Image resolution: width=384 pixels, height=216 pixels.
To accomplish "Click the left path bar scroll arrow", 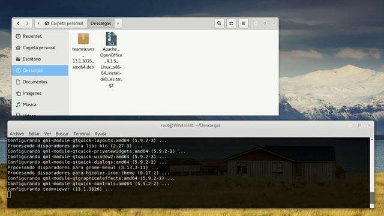I will (38, 23).
